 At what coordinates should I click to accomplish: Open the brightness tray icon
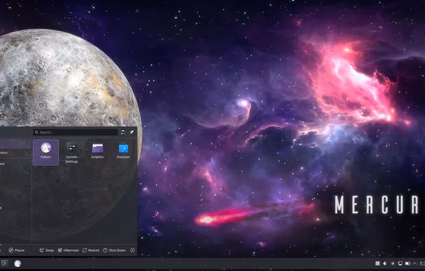[x=393, y=263]
